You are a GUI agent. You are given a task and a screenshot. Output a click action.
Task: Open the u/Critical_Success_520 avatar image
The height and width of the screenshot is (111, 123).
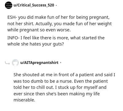tap(9, 5)
